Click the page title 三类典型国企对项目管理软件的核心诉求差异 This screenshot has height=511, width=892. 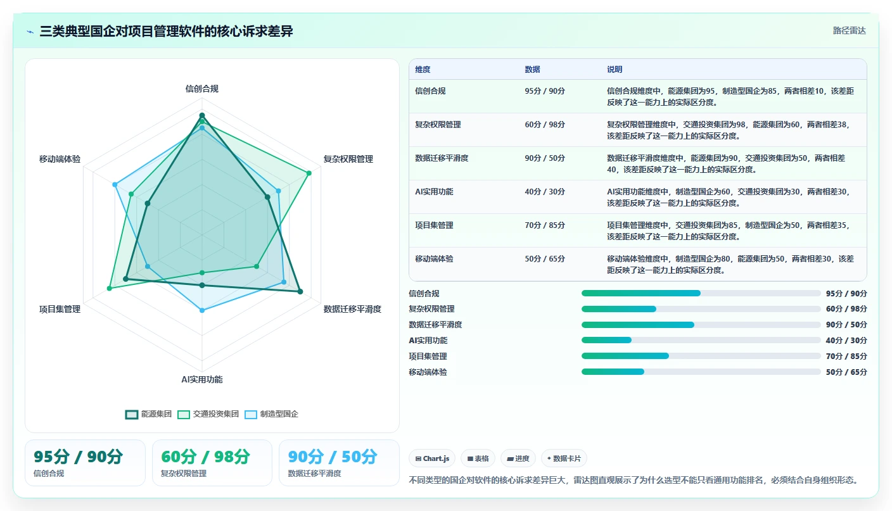pos(166,32)
